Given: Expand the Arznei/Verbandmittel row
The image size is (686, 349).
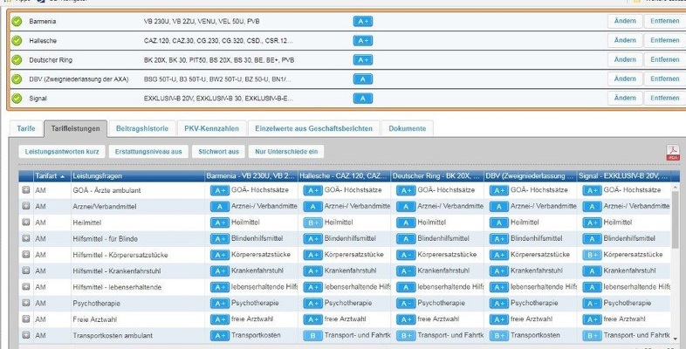Looking at the screenshot, I should point(26,206).
